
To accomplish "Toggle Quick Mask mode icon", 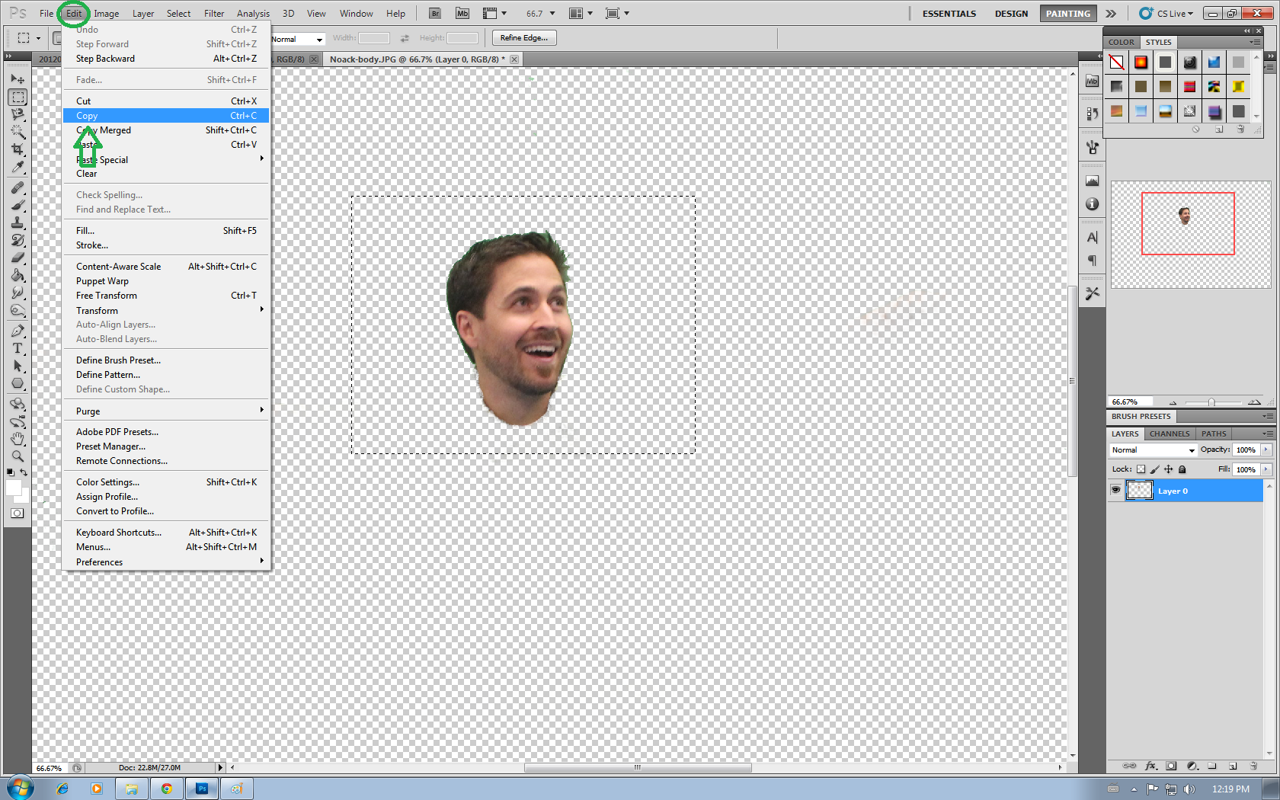I will (x=17, y=513).
